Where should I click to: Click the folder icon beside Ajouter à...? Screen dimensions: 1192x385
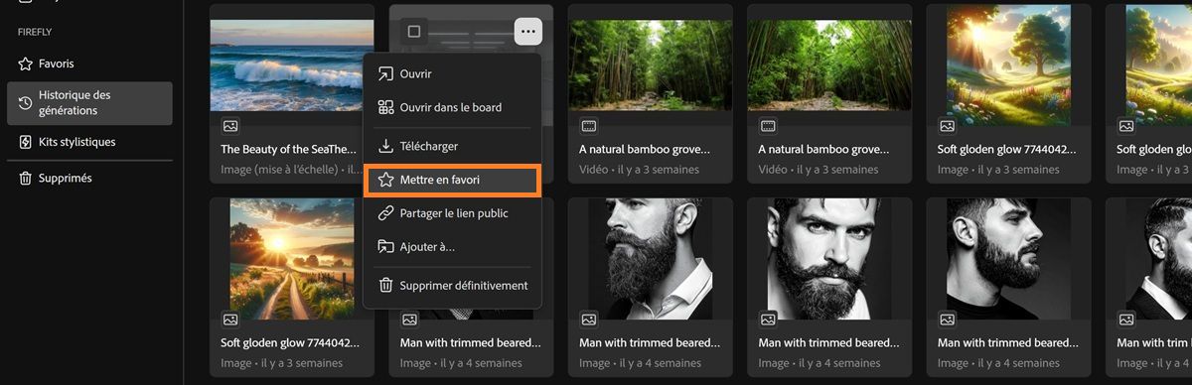click(x=386, y=246)
